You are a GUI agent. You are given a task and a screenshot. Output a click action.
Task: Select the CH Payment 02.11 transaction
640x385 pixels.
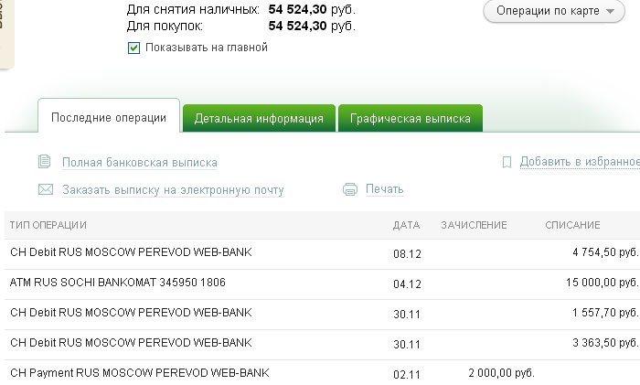tap(139, 373)
